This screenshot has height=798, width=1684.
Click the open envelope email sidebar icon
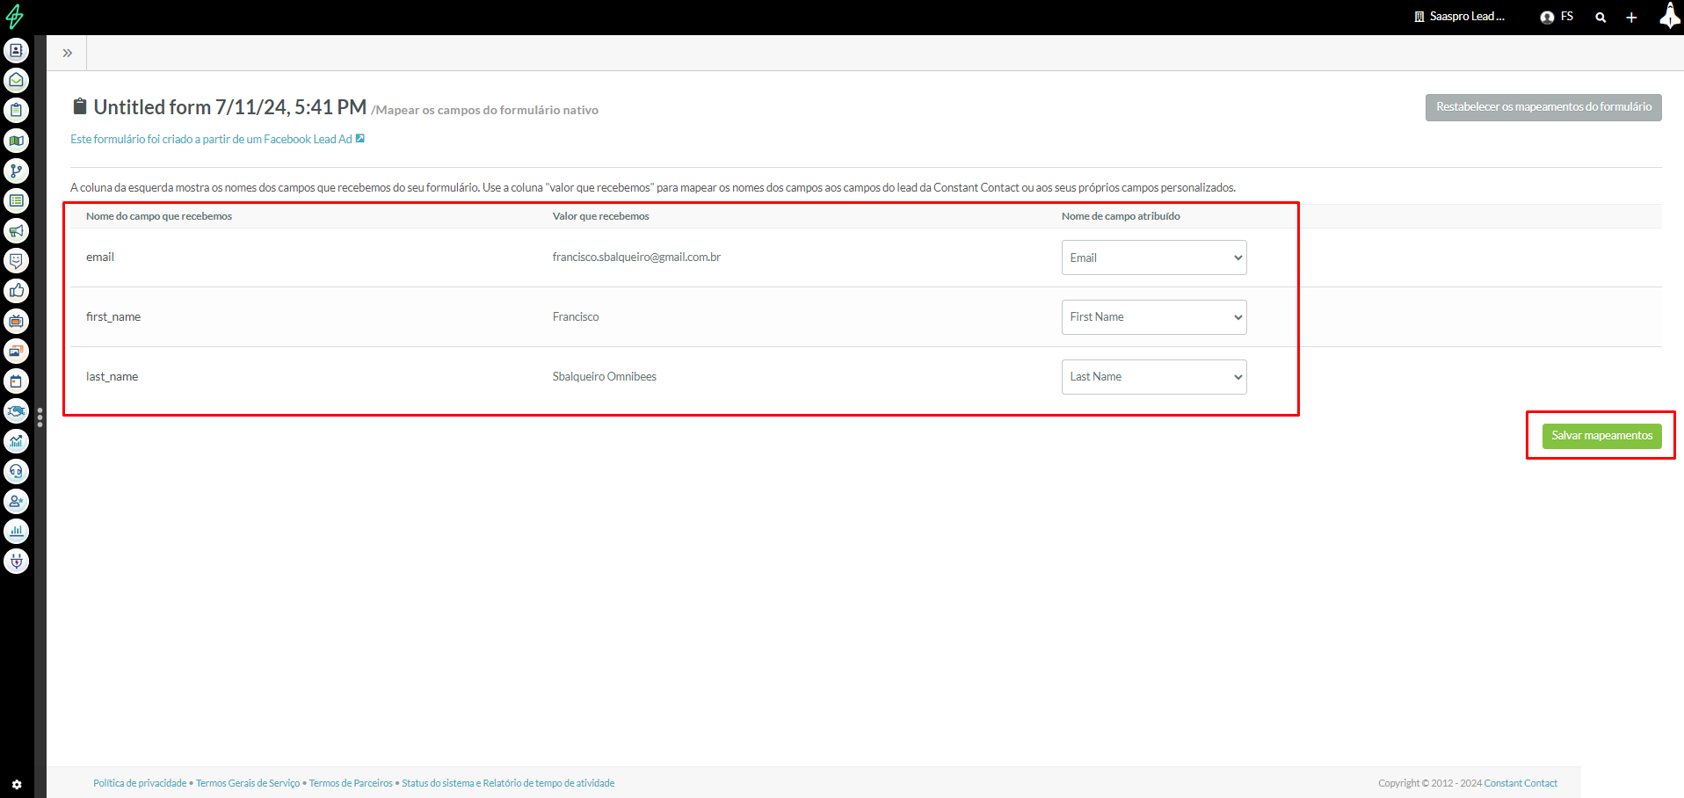pos(16,81)
